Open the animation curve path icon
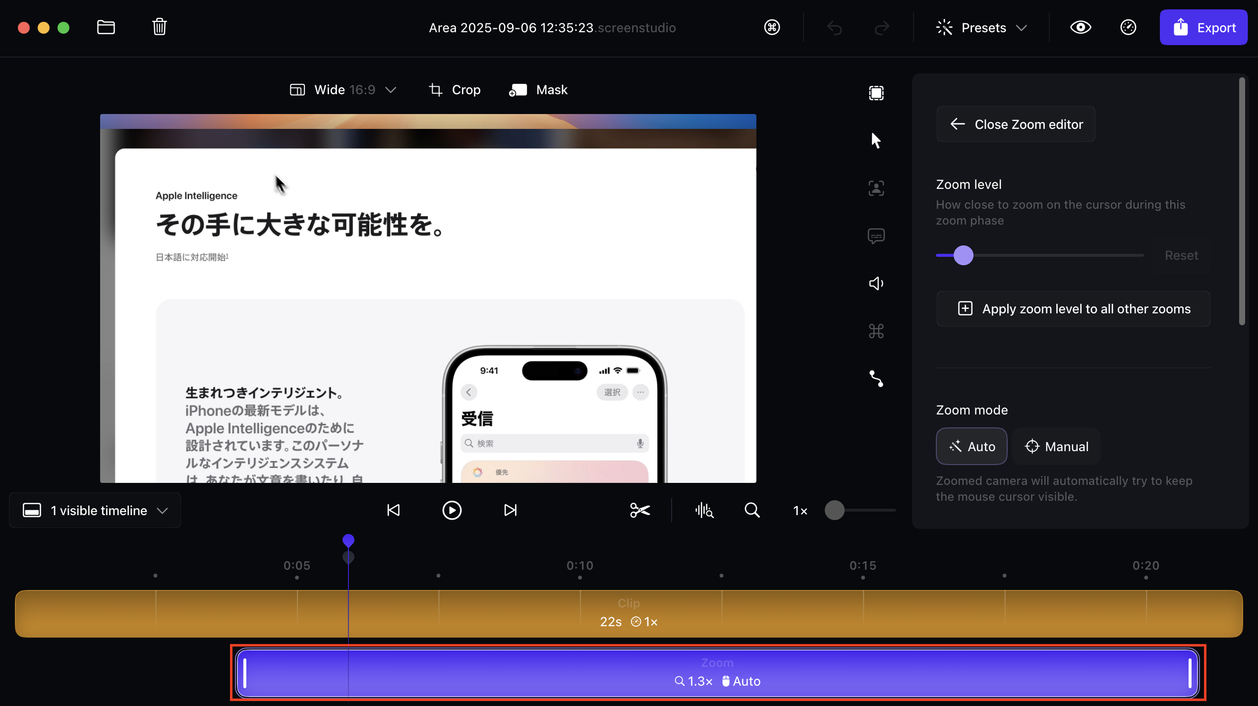Screen dimensions: 1258x706 876,379
